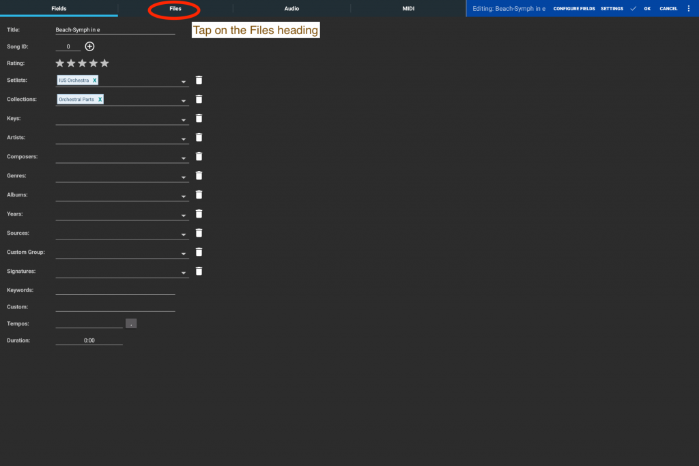Image resolution: width=699 pixels, height=466 pixels.
Task: Expand the Albums dropdown arrow
Action: pos(183,196)
